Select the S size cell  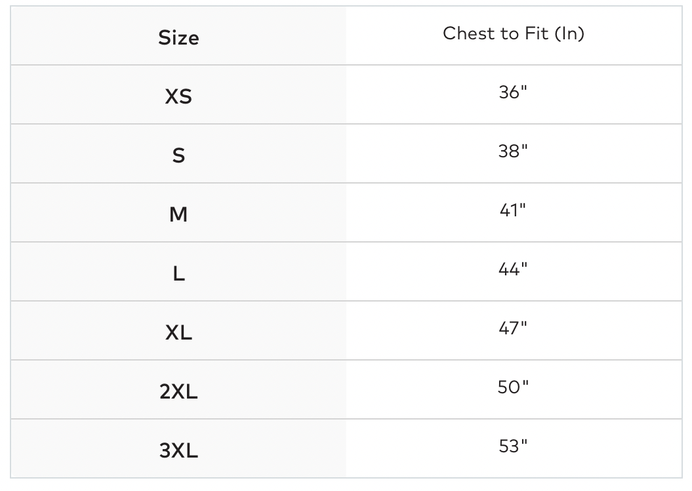pos(178,156)
